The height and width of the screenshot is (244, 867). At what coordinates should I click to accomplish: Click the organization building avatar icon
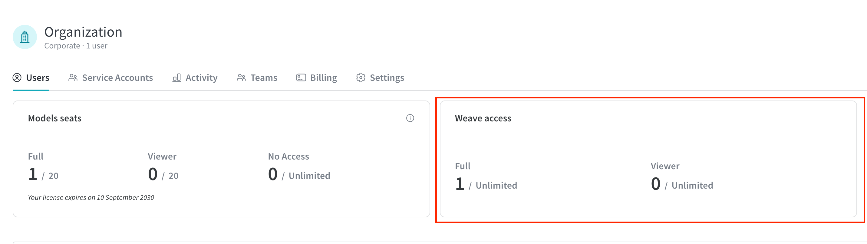(25, 37)
